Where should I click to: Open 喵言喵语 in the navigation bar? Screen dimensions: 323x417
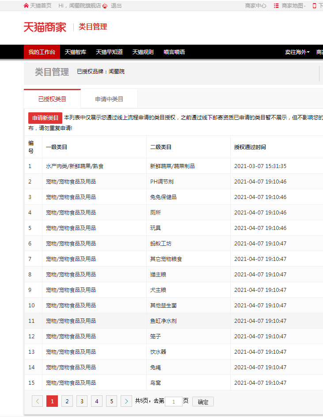tap(174, 52)
